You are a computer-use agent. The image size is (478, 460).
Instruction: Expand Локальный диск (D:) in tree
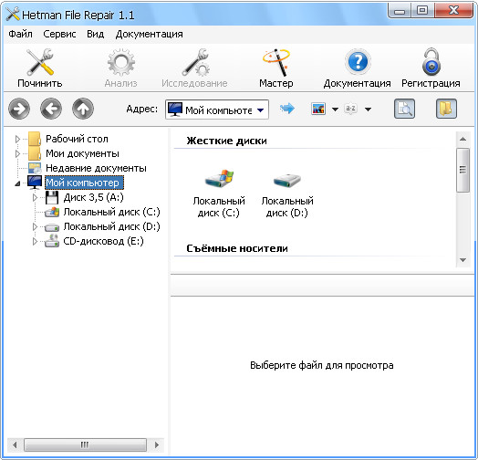[x=35, y=226]
